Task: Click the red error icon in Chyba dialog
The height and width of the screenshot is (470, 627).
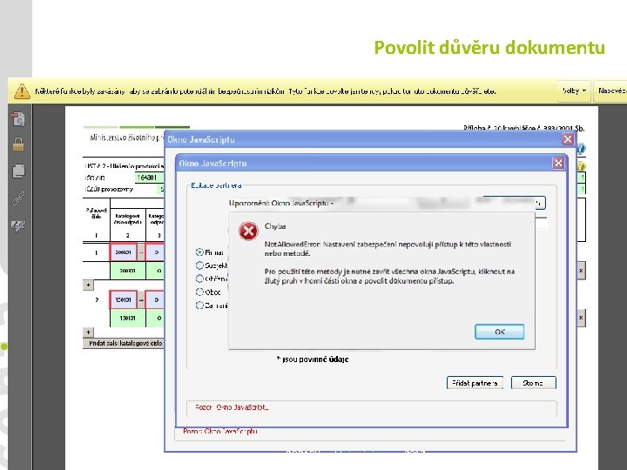Action: click(x=248, y=231)
